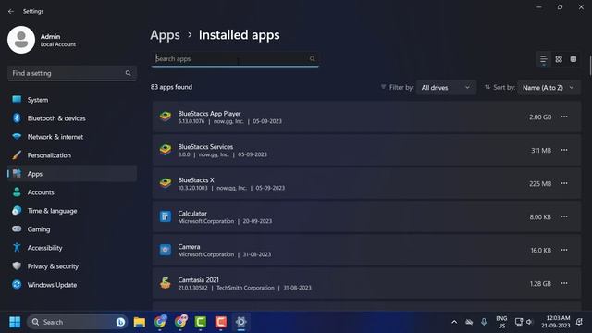Select the BlueStacks App Player name
Viewport: 592px width, 333px height.
click(x=209, y=113)
